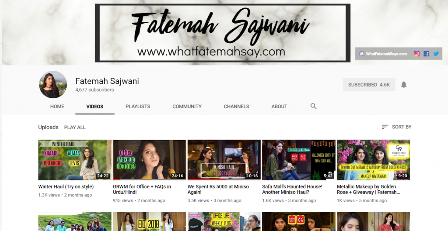Image resolution: width=448 pixels, height=231 pixels.
Task: Click '1.3K views • 2 months ago' under Winter Haul
Action: point(65,195)
